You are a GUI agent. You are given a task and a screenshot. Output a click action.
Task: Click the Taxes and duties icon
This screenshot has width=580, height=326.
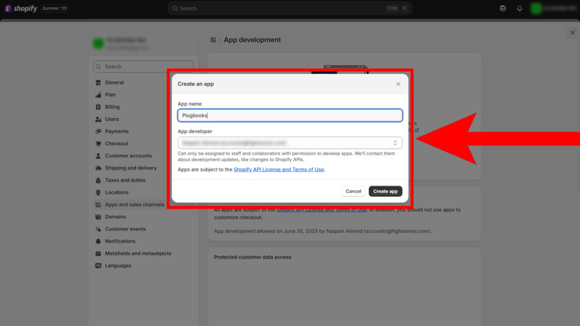click(x=98, y=180)
